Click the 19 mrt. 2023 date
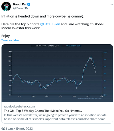 24,128
